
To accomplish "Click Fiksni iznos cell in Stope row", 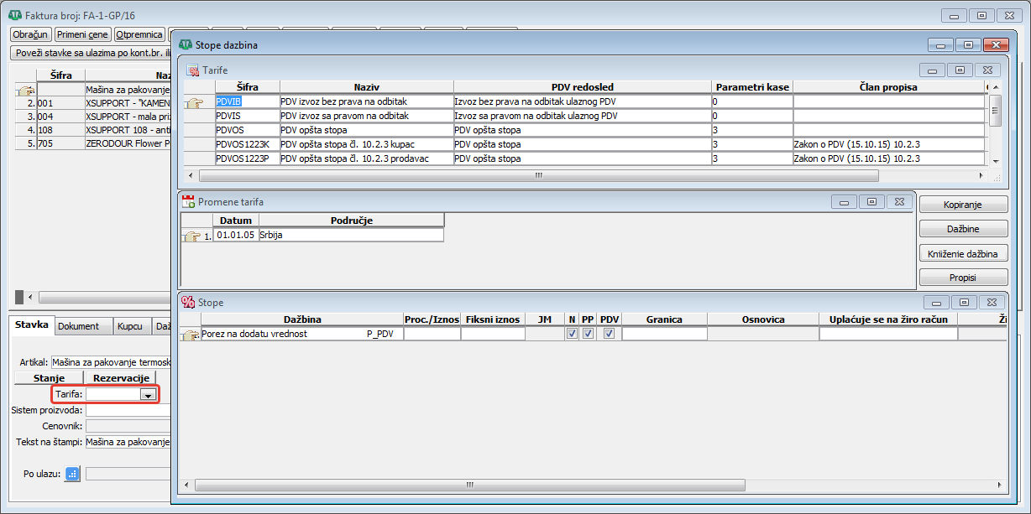I will [x=493, y=334].
